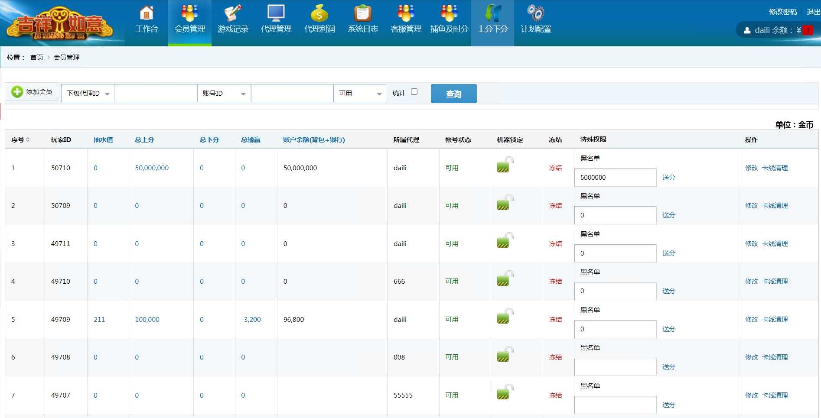The height and width of the screenshot is (418, 821).
Task: Switch to 客服管理 menu
Action: tap(406, 29)
